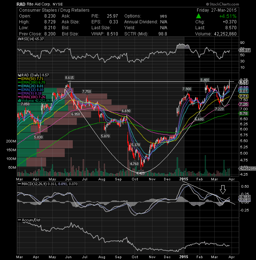The height and width of the screenshot is (260, 256).
Task: Click the RAD (Daily) 8.57 legend entry
Action: 33,75
